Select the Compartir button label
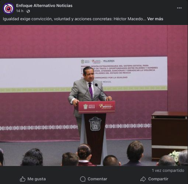188x184 pixels. [158, 179]
